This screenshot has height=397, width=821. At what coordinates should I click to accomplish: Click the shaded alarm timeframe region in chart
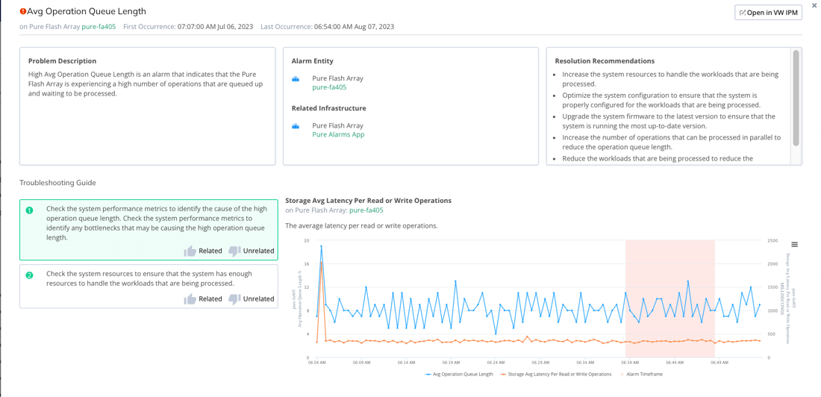(x=670, y=298)
